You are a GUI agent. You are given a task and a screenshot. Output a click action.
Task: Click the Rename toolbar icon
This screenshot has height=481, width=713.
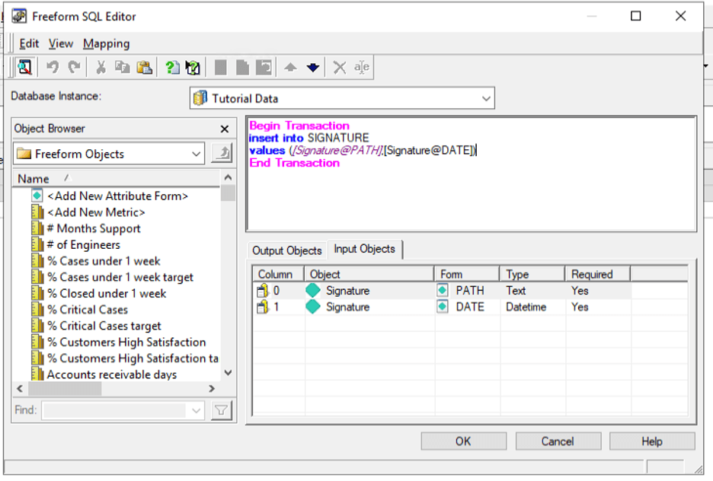tap(362, 68)
